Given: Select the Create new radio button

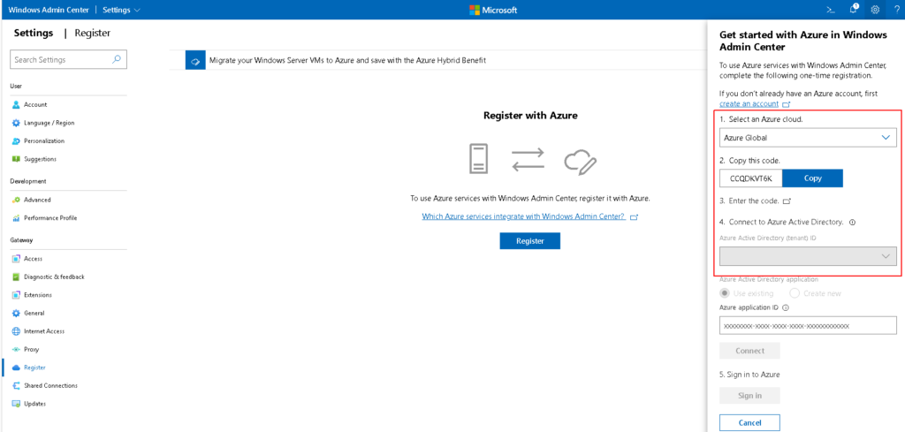Looking at the screenshot, I should (795, 293).
